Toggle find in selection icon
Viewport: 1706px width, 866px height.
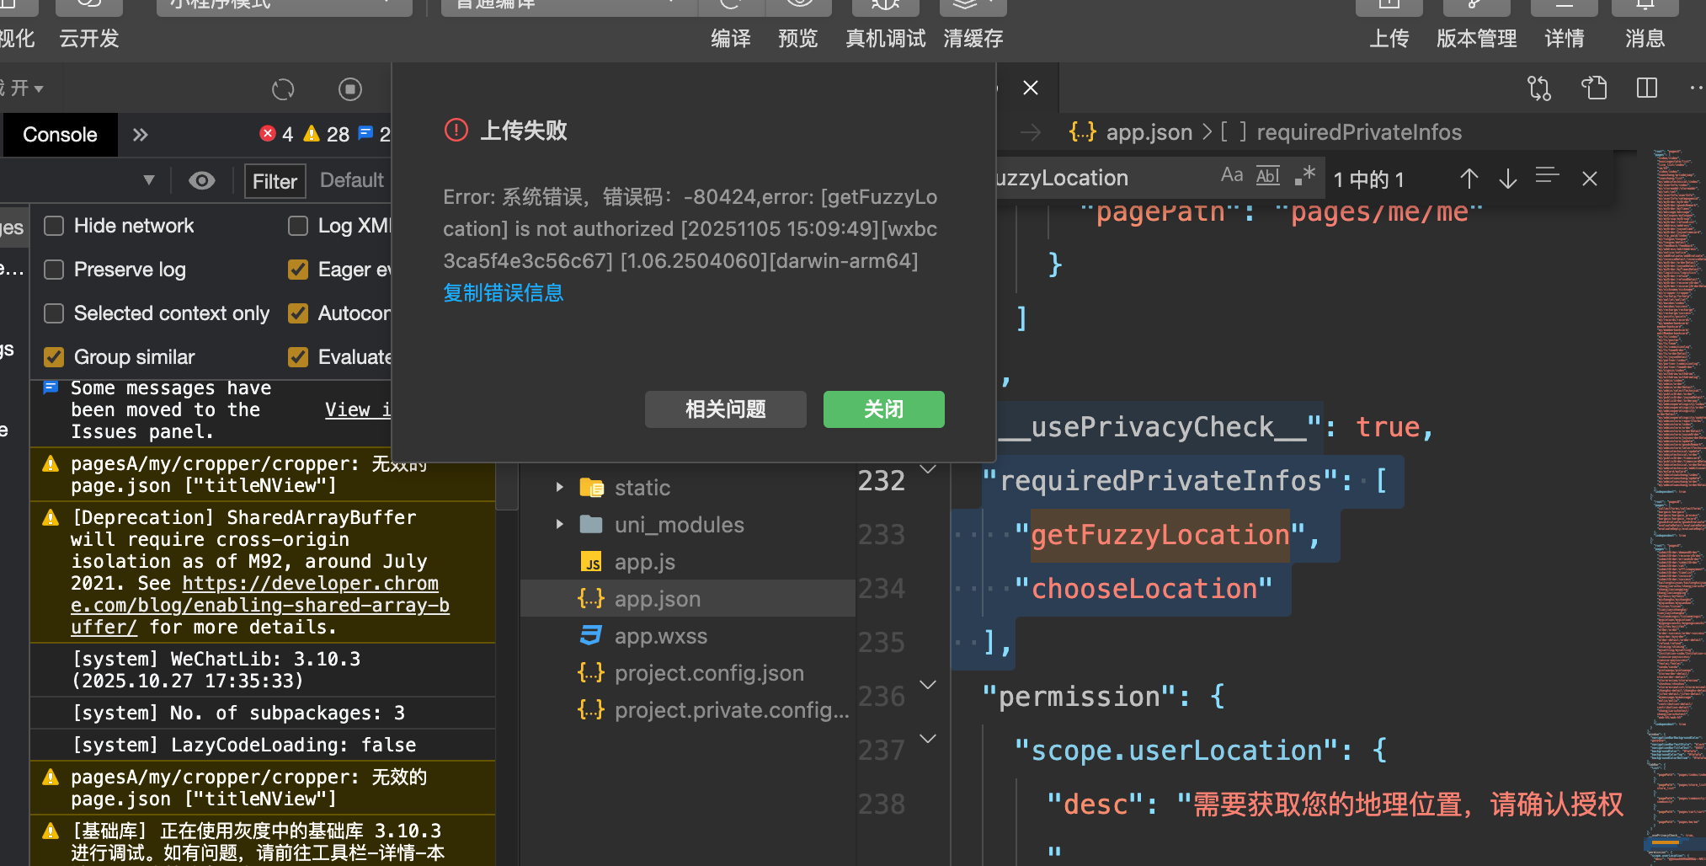[1547, 176]
